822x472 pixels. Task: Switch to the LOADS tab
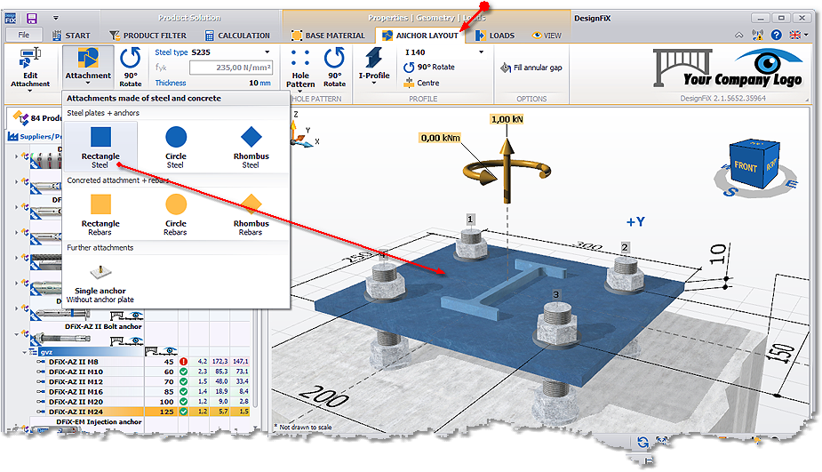click(x=495, y=36)
